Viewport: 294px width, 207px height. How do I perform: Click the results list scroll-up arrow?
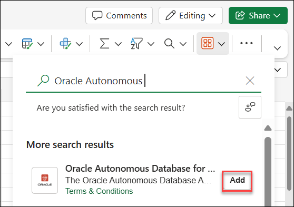click(268, 128)
